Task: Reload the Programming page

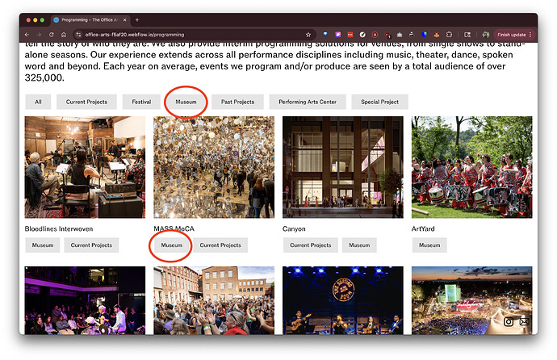Action: [52, 35]
